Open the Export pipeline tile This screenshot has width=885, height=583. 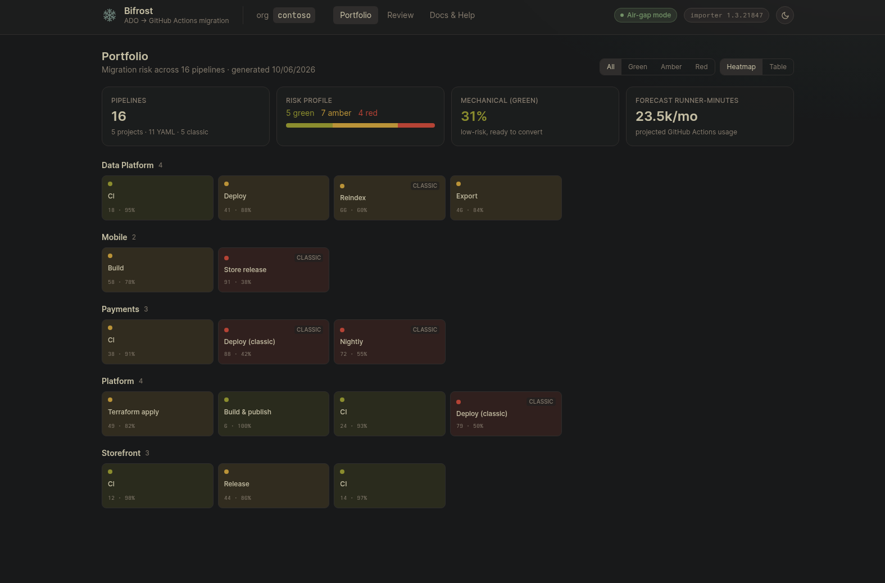pos(506,198)
